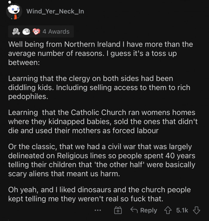
Task: Click the paragraph beginning 'Or the classic'
Action: click(102, 160)
